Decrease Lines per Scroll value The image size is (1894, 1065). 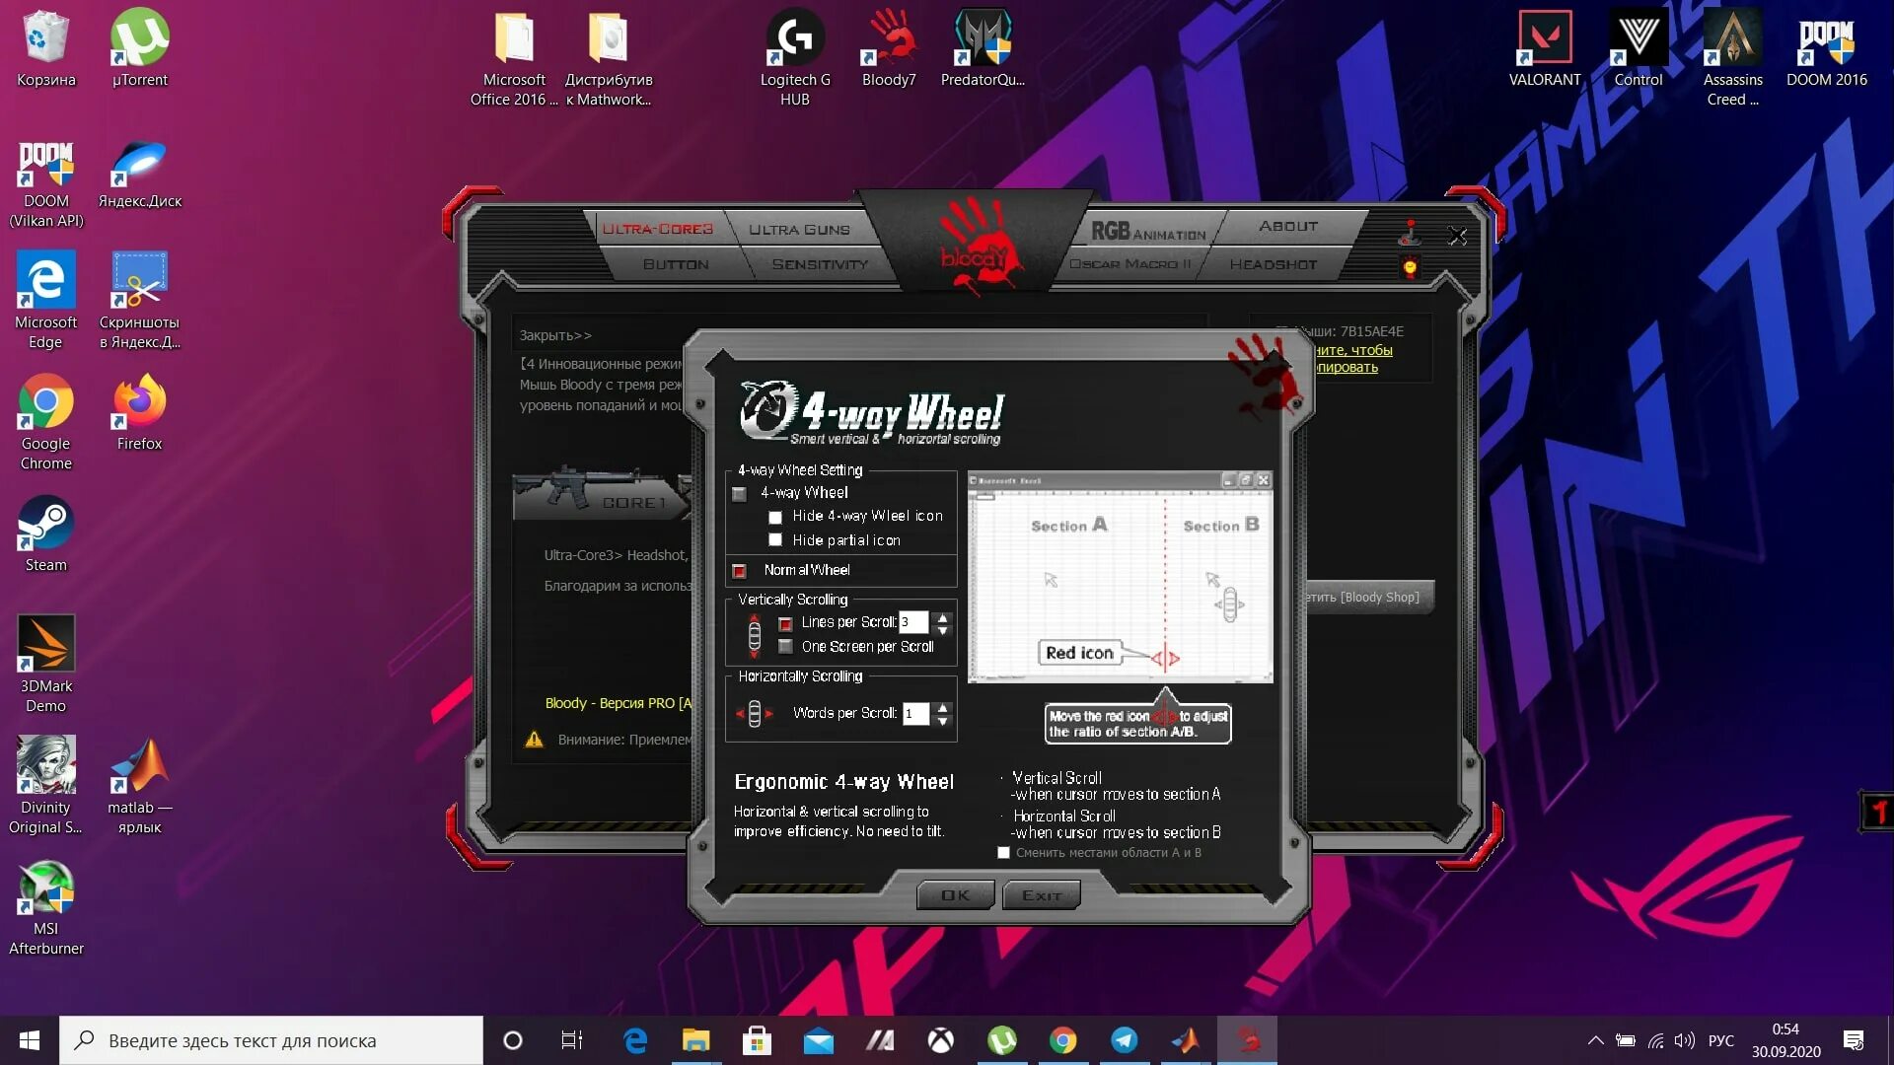tap(943, 630)
